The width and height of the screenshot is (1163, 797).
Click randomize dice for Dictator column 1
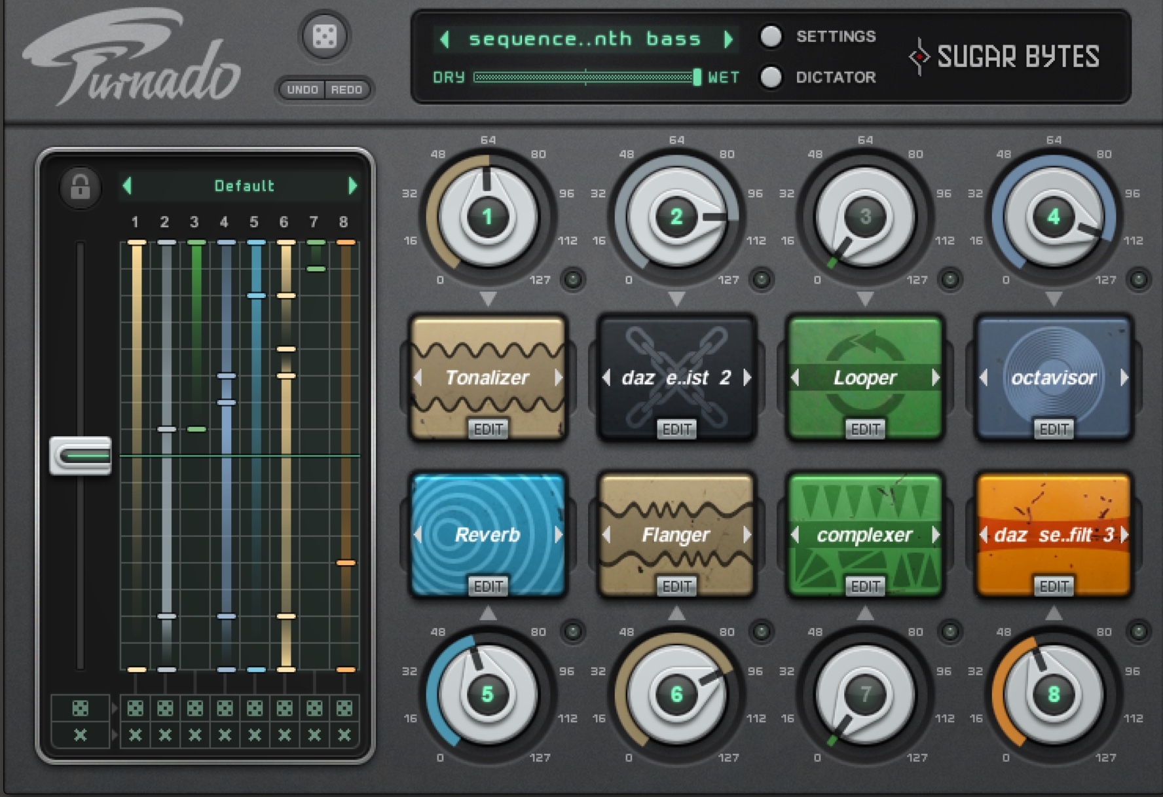(x=136, y=708)
